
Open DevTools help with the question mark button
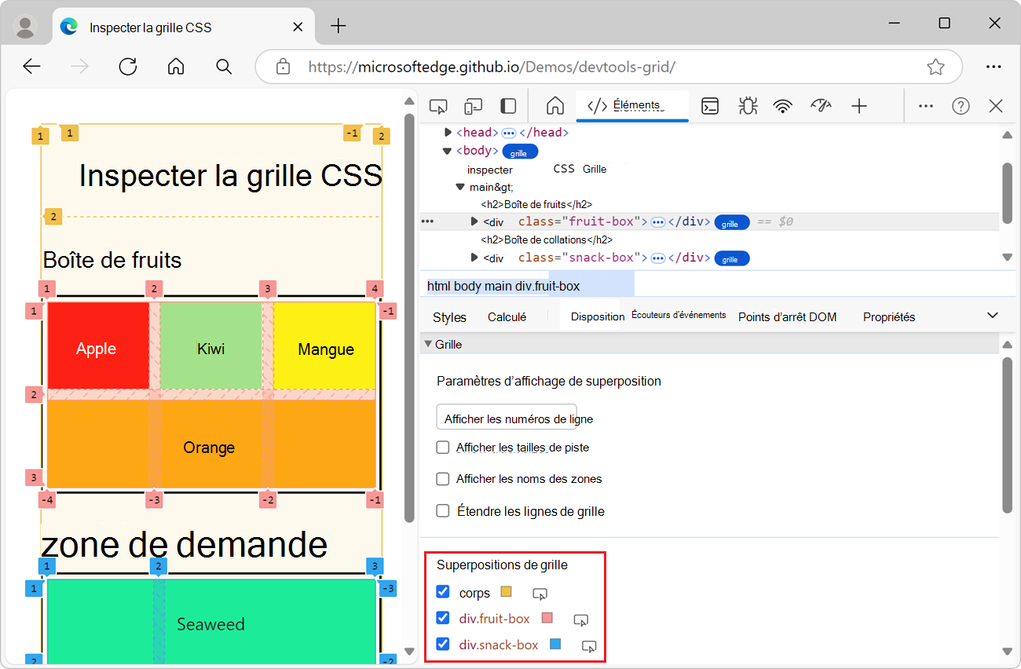tap(960, 105)
